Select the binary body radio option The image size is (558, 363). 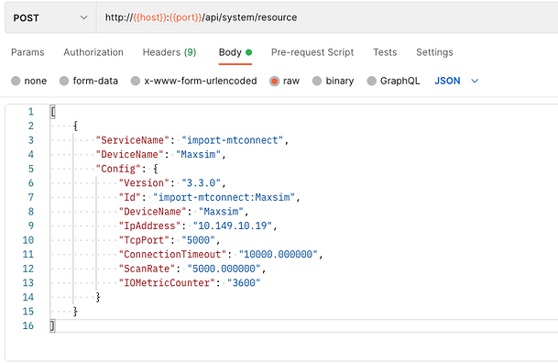point(317,81)
